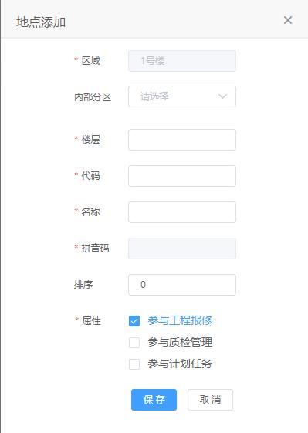Close the 地点添加 dialog with the X

point(288,20)
